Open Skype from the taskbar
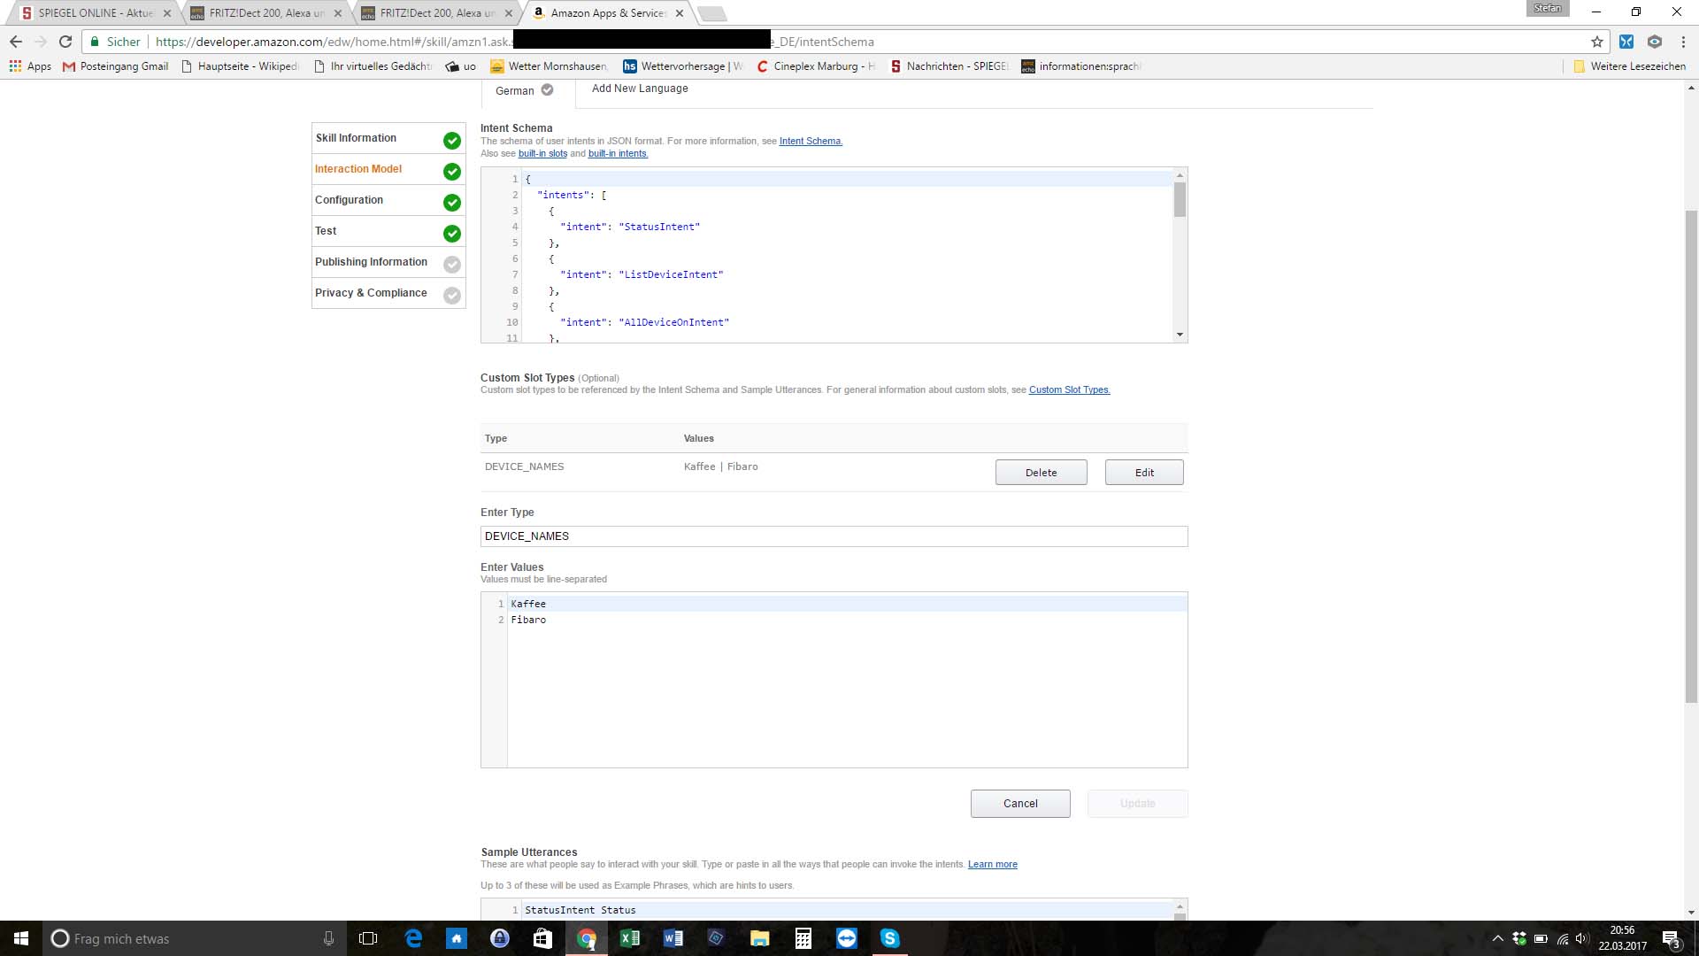The height and width of the screenshot is (956, 1699). click(889, 938)
